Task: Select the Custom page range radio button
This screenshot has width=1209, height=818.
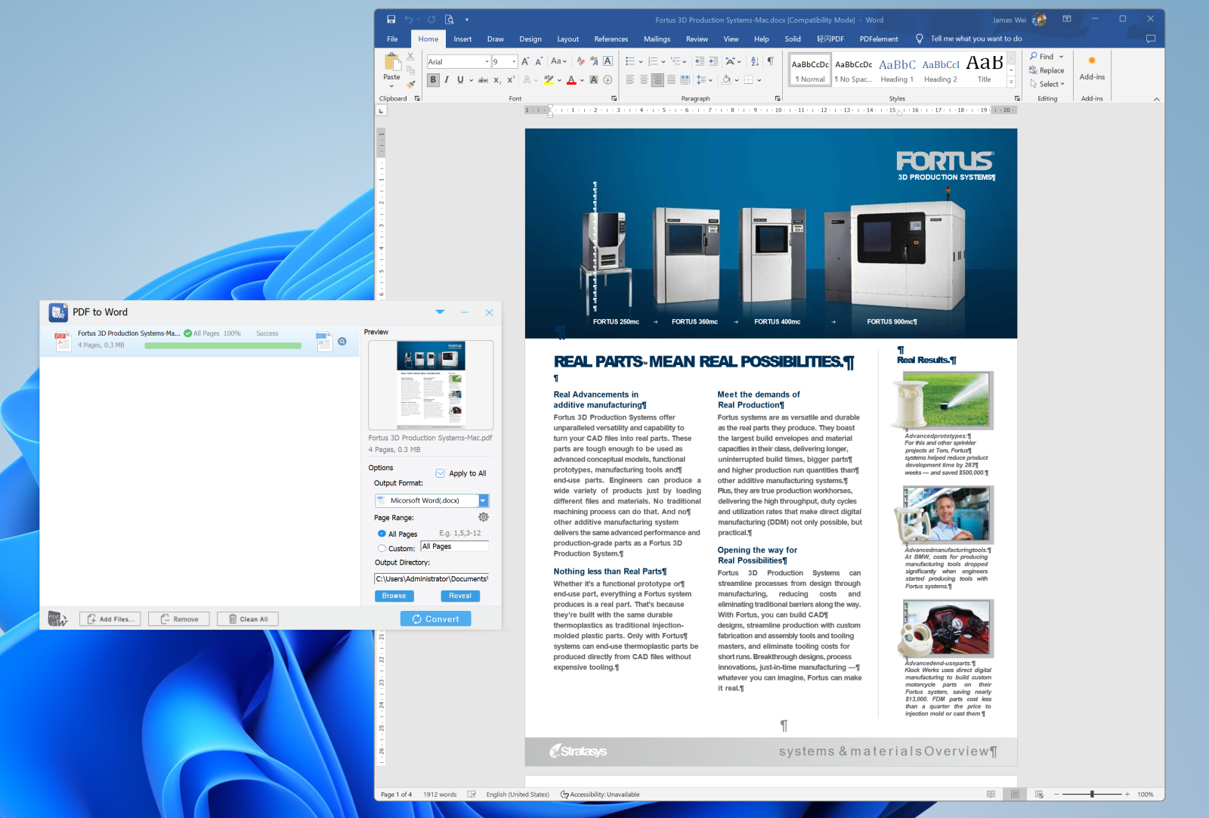Action: coord(382,549)
